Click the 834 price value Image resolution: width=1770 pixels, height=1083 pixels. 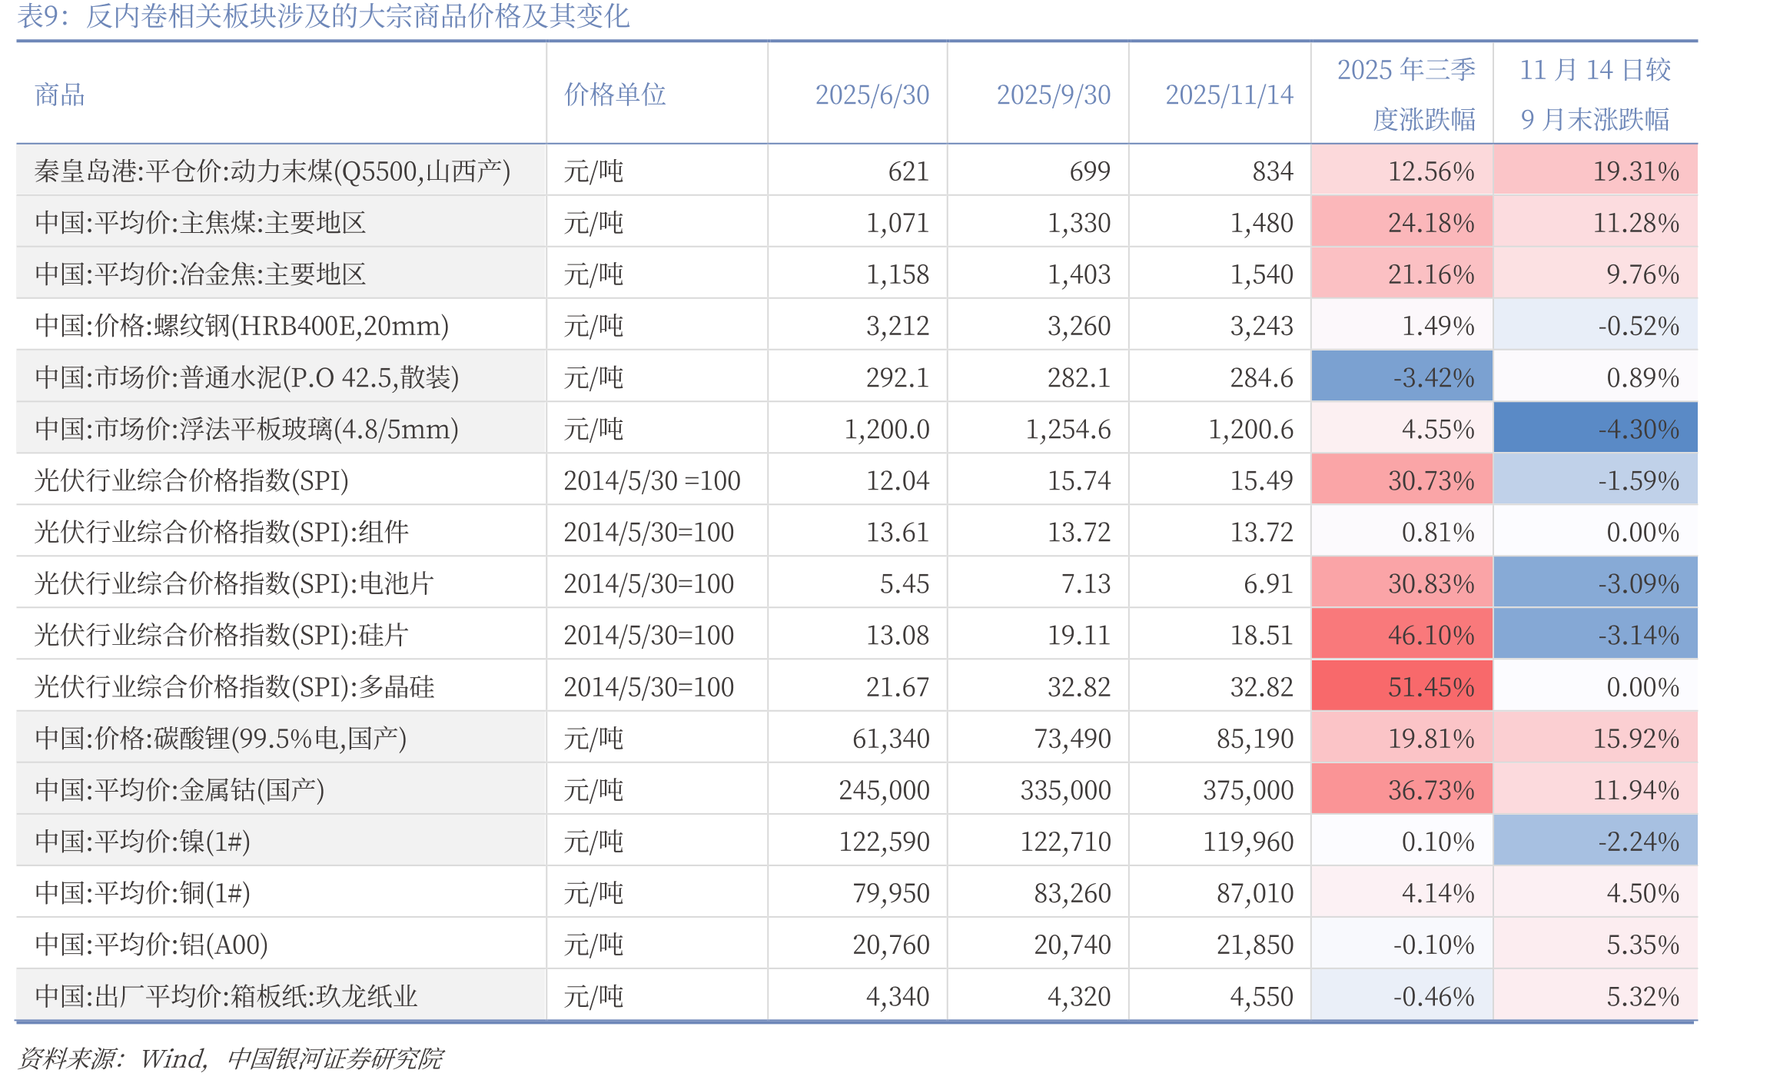pyautogui.click(x=1273, y=171)
